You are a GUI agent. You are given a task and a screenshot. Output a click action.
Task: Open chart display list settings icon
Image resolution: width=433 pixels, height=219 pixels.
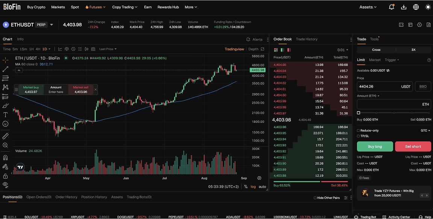click(x=80, y=49)
